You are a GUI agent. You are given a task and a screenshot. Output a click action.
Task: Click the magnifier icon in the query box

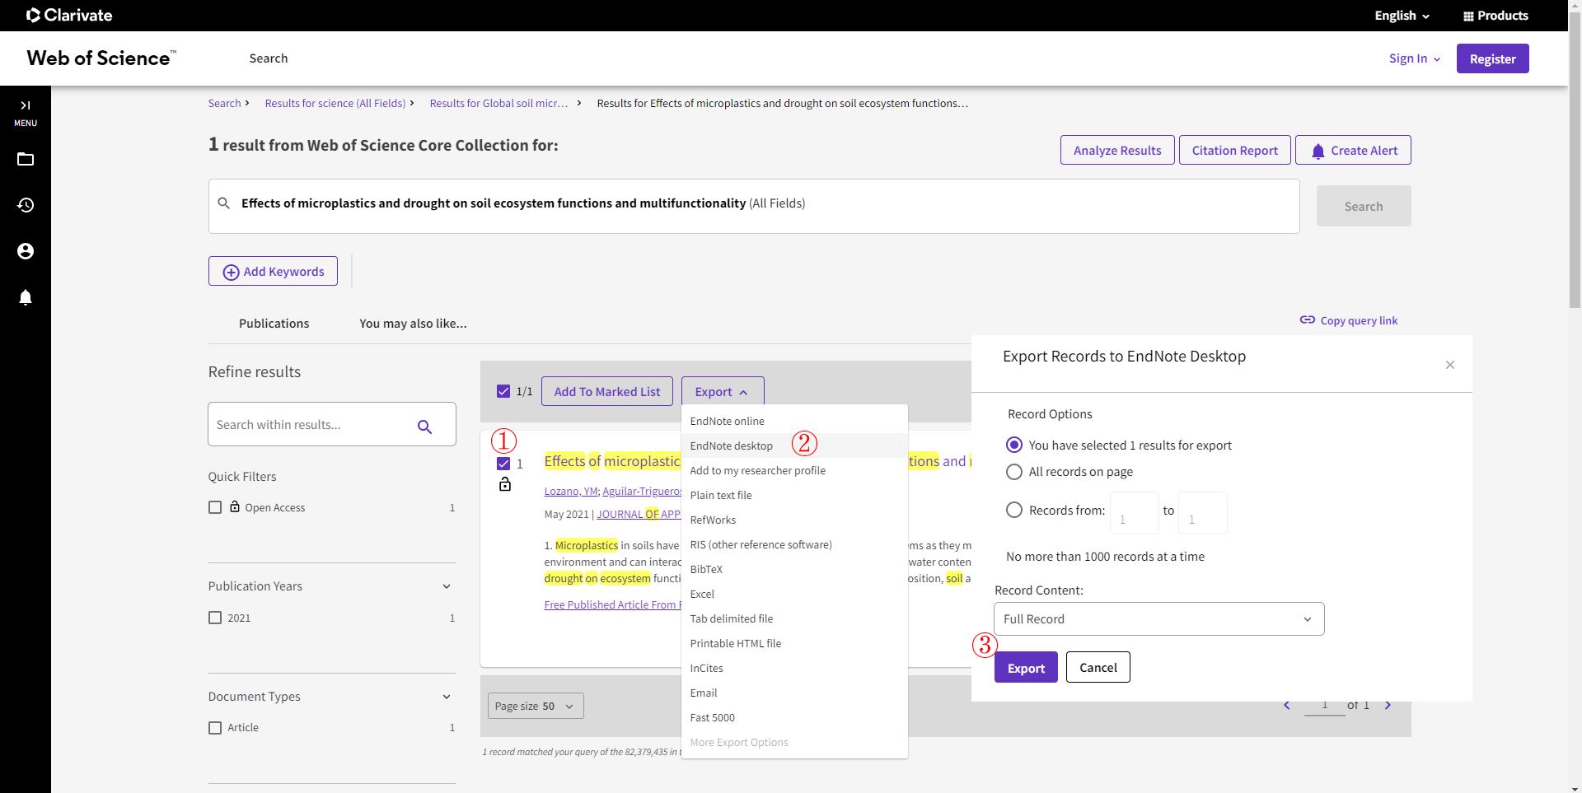[223, 203]
